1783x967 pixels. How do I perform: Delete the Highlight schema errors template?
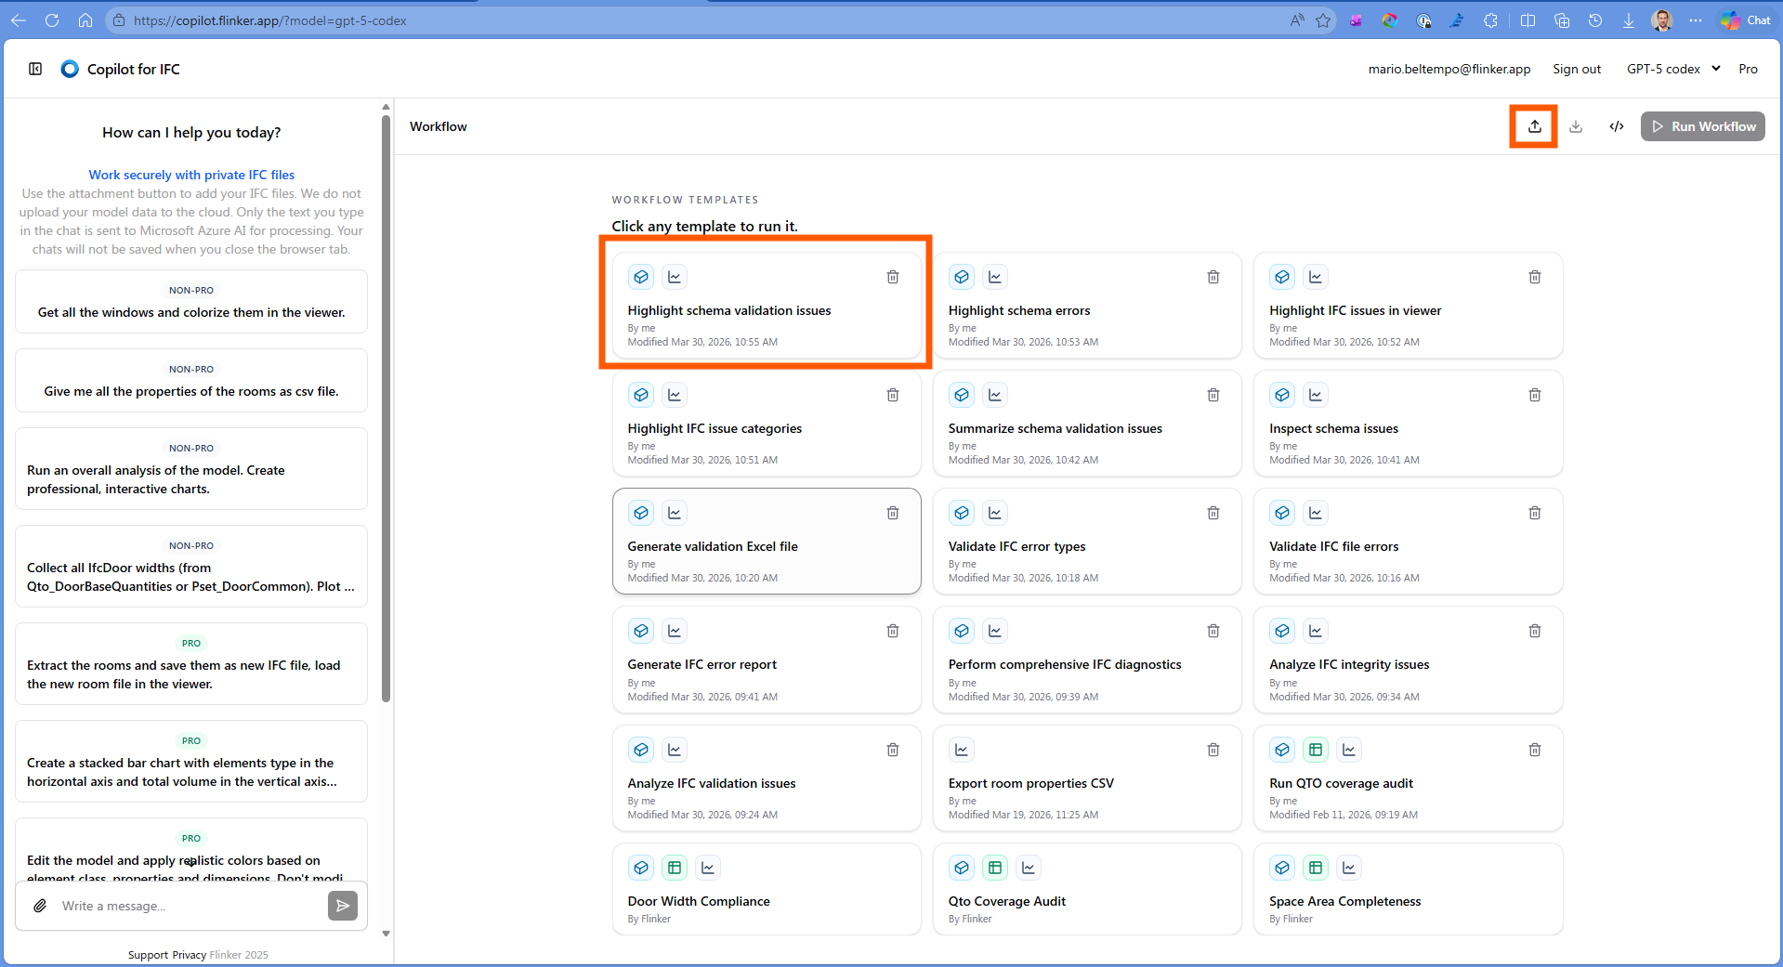point(1213,277)
